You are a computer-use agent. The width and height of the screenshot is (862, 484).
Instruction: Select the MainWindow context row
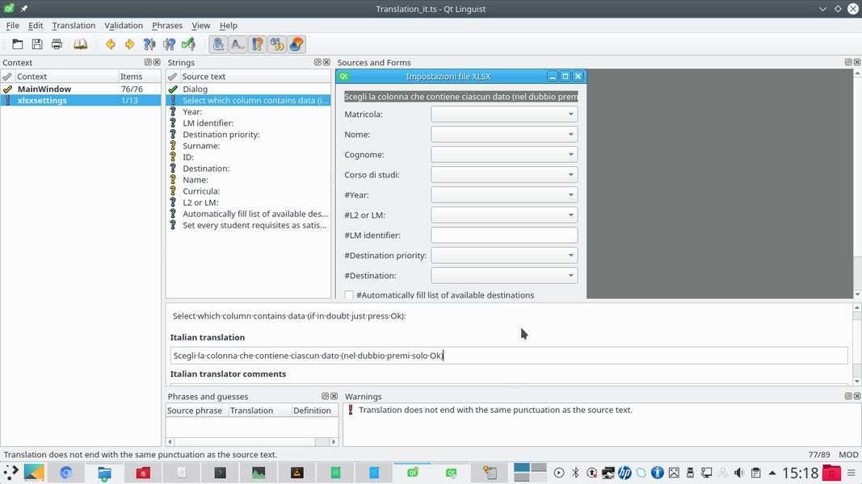[x=81, y=89]
